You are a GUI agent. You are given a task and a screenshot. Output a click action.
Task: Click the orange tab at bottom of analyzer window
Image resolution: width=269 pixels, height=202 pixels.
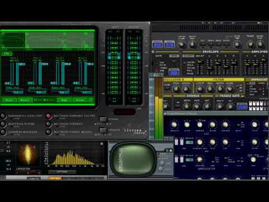tap(55, 178)
